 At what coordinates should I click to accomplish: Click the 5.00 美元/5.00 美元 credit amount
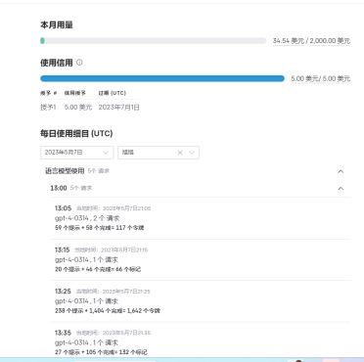tap(321, 78)
